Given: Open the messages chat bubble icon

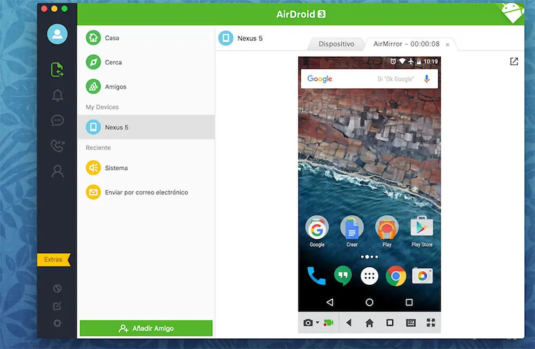Looking at the screenshot, I should (57, 120).
